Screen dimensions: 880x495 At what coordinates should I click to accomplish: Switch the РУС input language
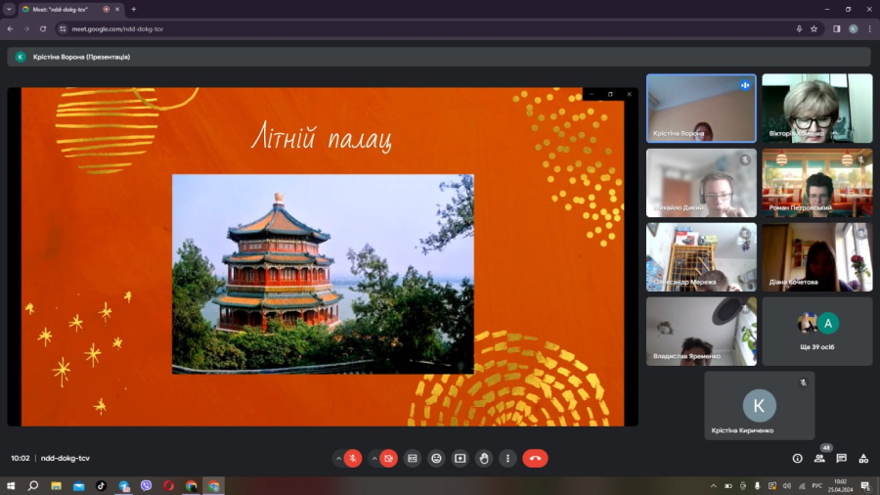[x=817, y=486]
